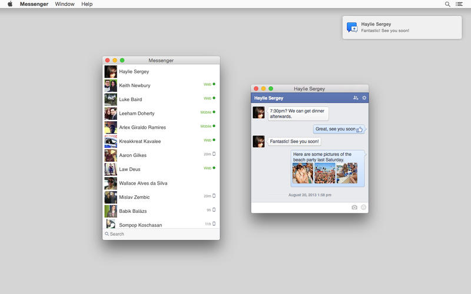Click the add friends to chat icon

(356, 98)
